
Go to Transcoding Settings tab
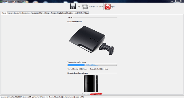coord(58,13)
